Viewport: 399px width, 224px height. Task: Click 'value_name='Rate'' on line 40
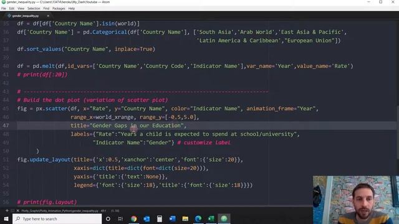point(323,66)
